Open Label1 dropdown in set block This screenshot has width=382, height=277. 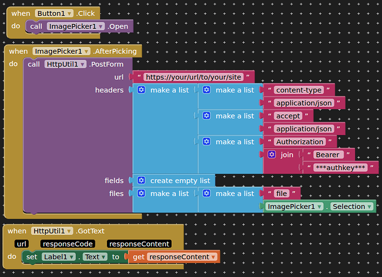(x=71, y=257)
